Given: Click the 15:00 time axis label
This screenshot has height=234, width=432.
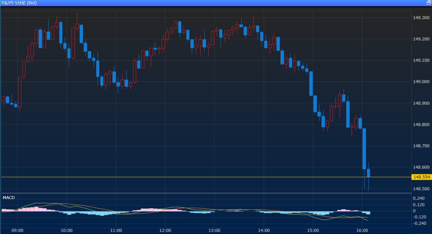Looking at the screenshot, I should [x=313, y=230].
